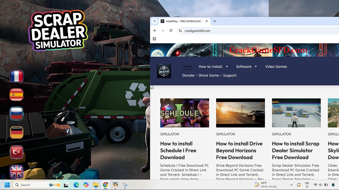
Task: Open the notifications bell icon
Action: click(333, 185)
